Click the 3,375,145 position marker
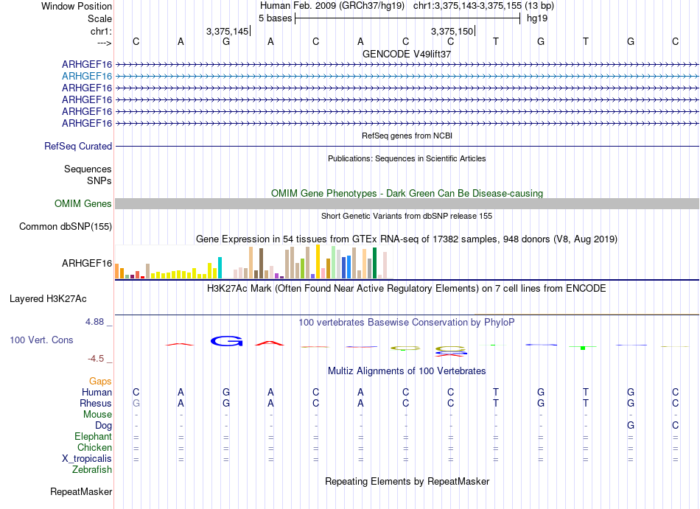Screen dimensions: 700x509 pyautogui.click(x=227, y=31)
